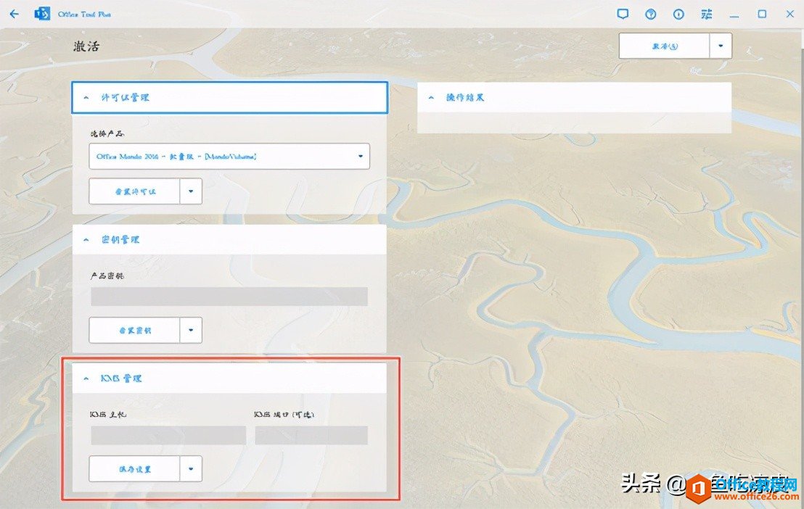Click inside the product key input field
The width and height of the screenshot is (804, 509).
pos(229,297)
